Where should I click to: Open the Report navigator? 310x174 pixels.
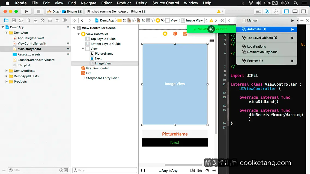click(x=65, y=20)
